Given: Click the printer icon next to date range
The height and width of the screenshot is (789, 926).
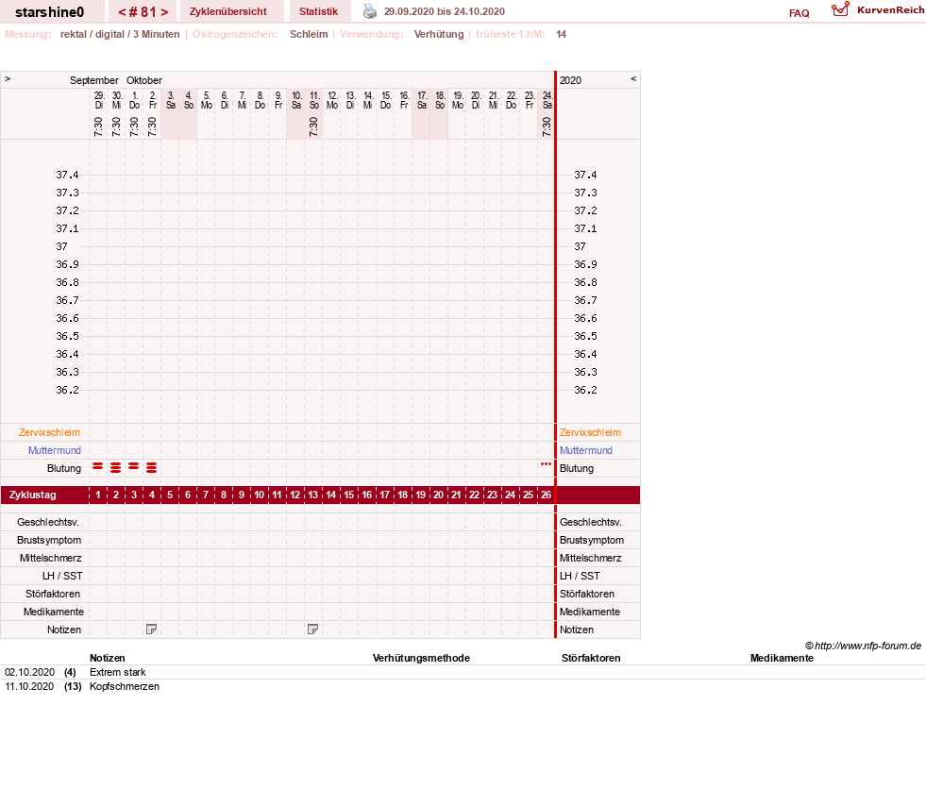Looking at the screenshot, I should (x=370, y=11).
